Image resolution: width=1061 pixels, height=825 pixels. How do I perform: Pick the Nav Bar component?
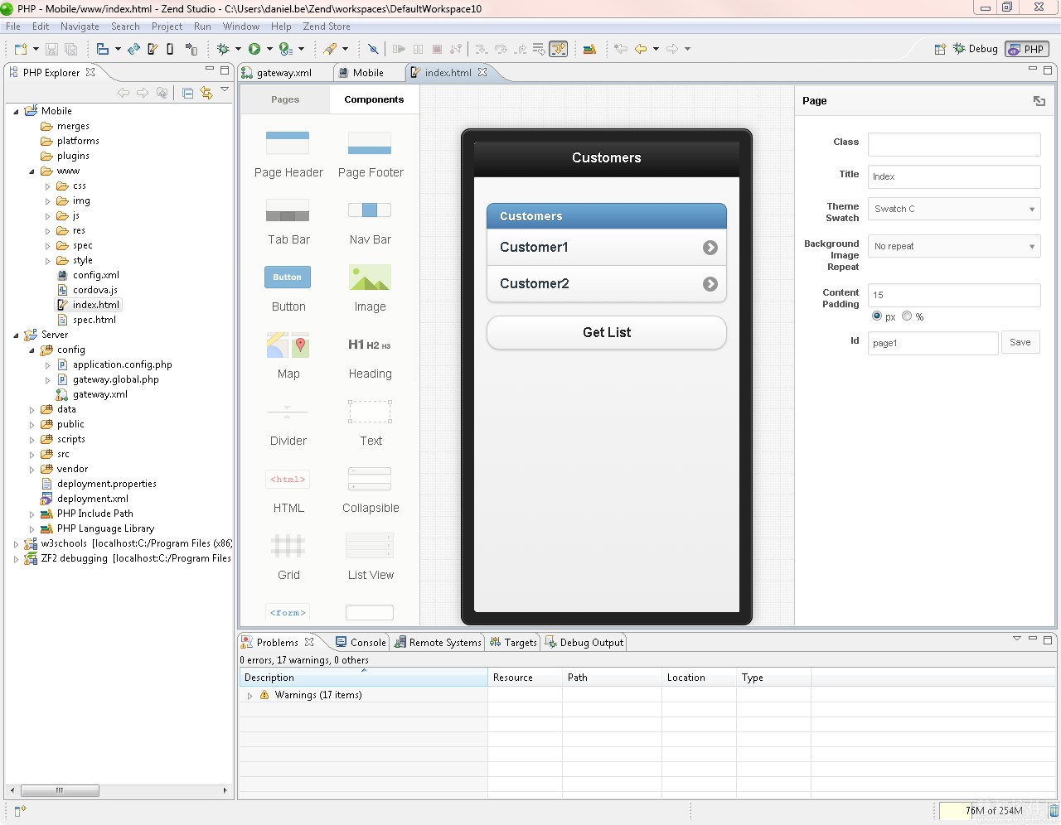point(370,222)
